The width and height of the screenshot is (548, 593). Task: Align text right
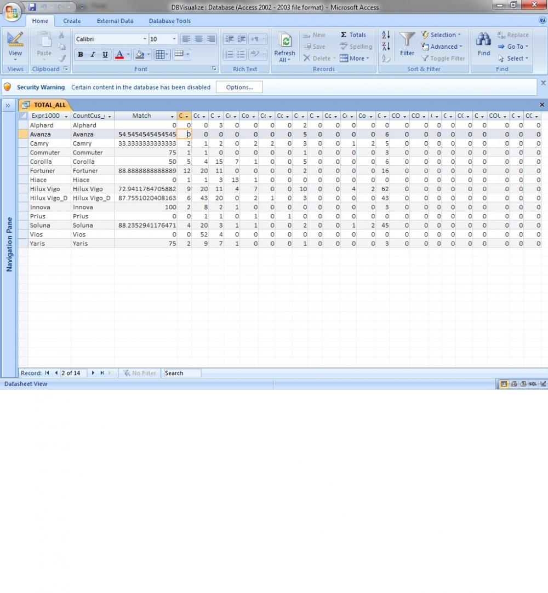211,39
